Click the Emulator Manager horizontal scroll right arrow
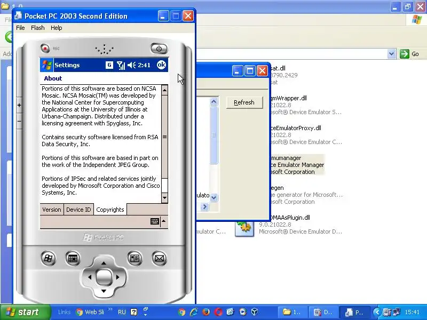The height and width of the screenshot is (320, 427). pos(204,207)
